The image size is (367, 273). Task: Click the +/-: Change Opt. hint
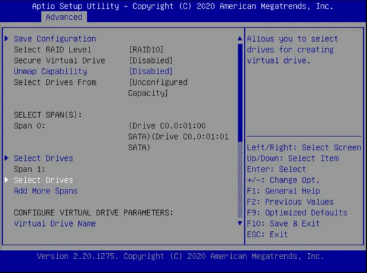(284, 180)
